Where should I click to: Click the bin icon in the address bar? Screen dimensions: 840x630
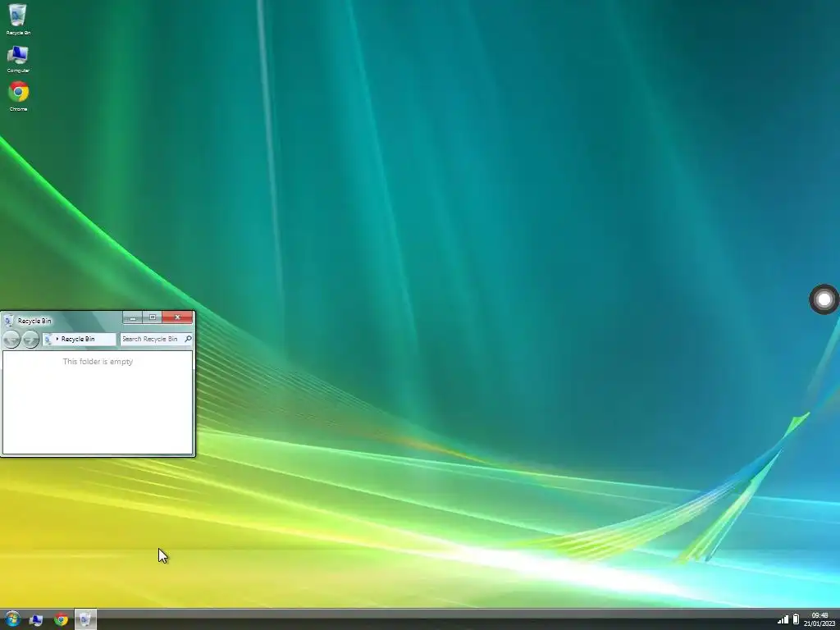click(x=48, y=339)
